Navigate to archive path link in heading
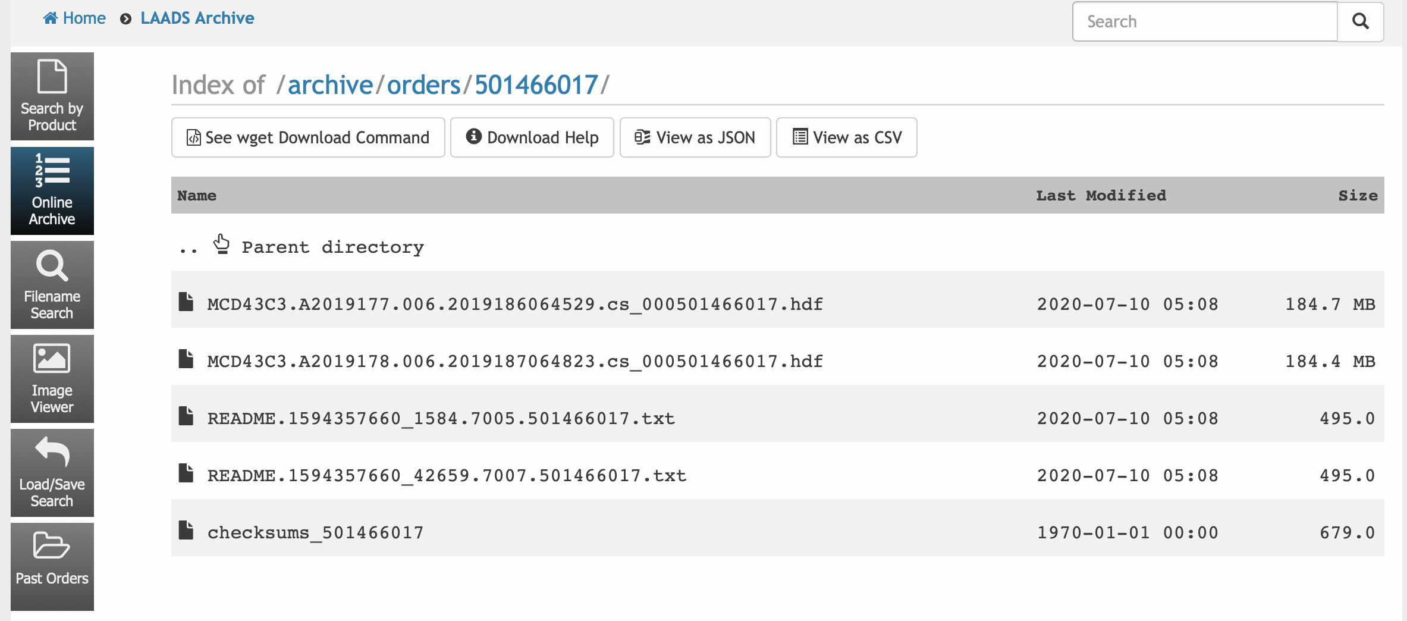 tap(331, 85)
